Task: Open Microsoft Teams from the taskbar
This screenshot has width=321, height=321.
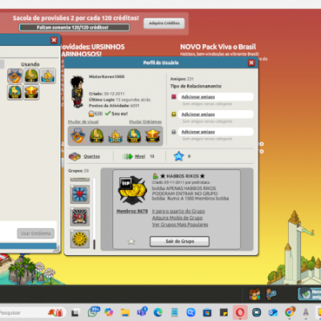Action: pyautogui.click(x=142, y=312)
